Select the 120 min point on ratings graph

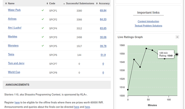[x=177, y=54]
